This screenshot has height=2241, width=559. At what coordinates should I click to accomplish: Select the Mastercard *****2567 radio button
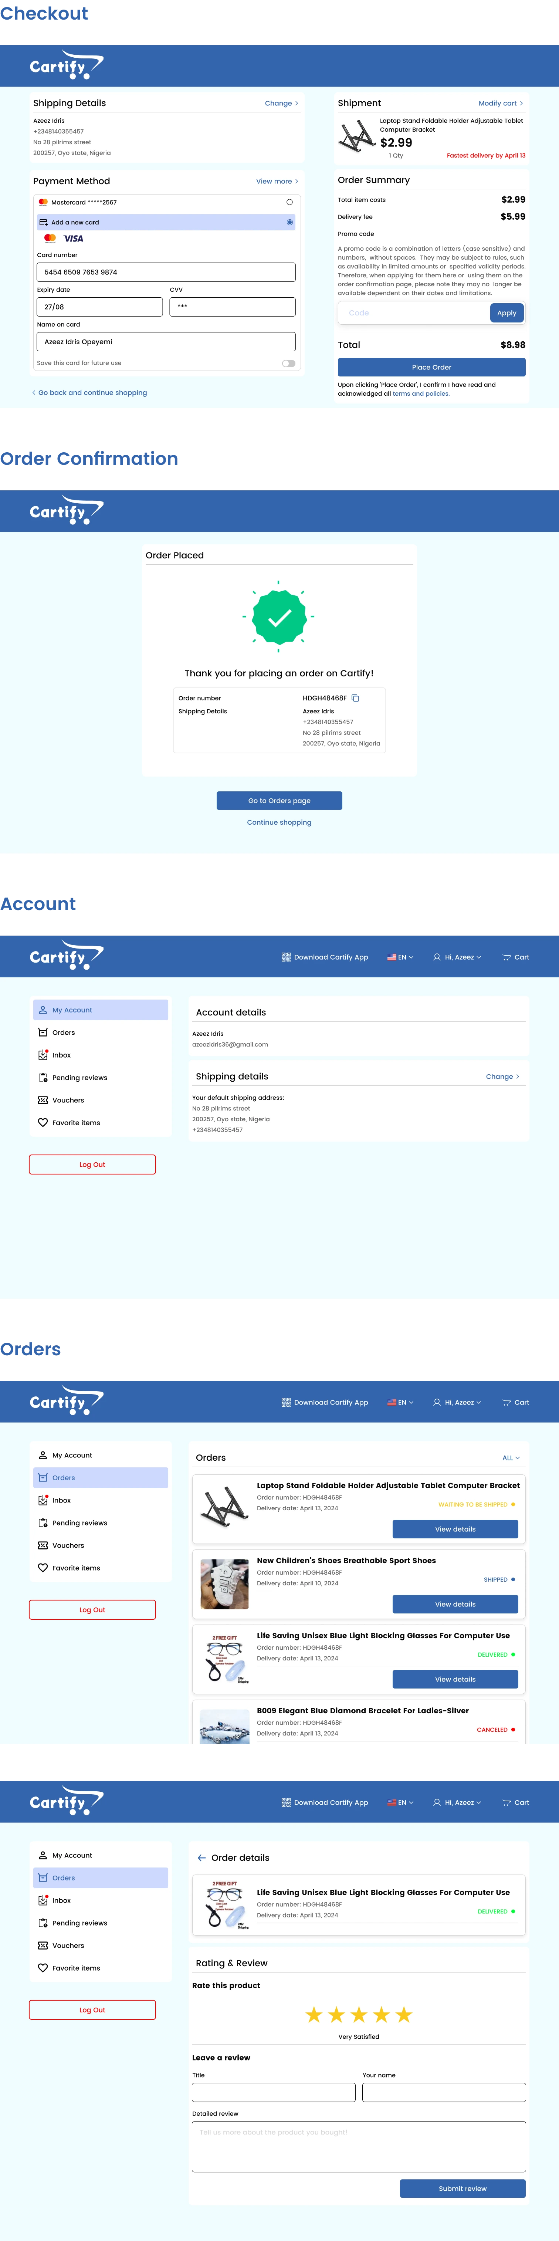click(x=289, y=202)
